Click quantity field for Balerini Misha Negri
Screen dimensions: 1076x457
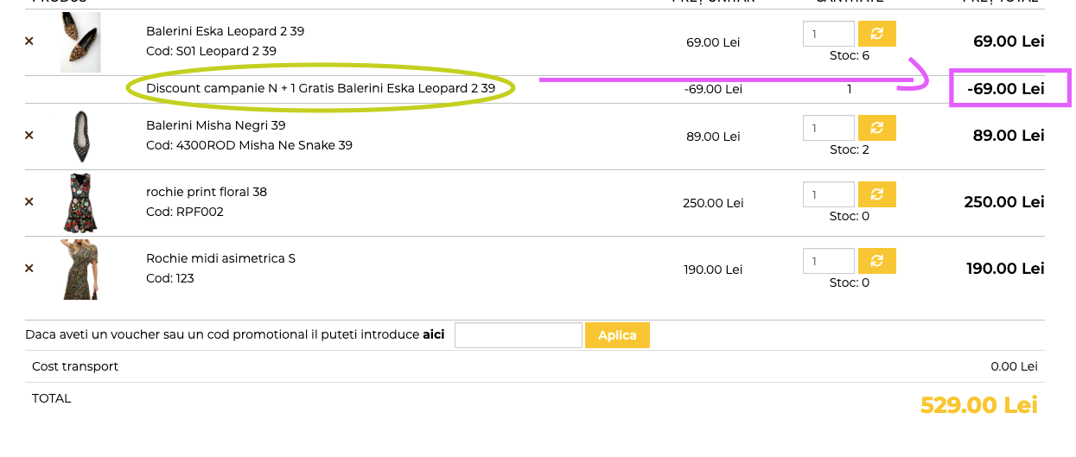(x=829, y=128)
